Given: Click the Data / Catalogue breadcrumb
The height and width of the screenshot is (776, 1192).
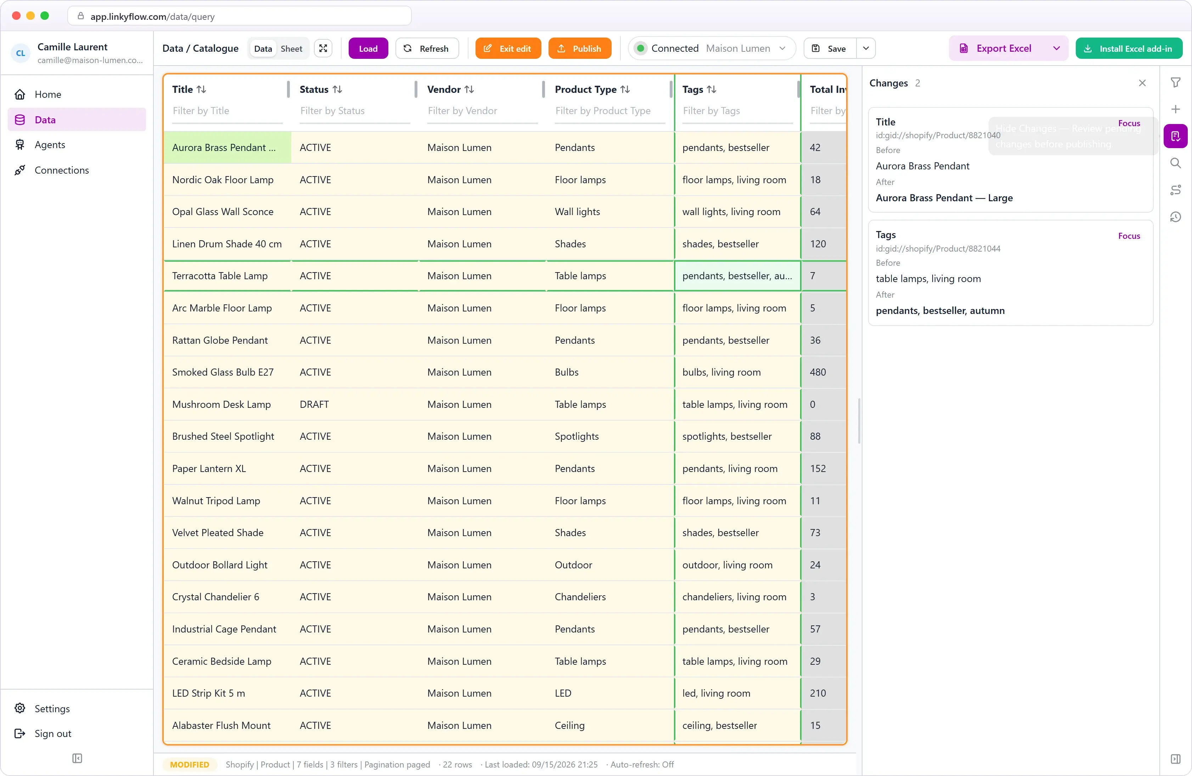Looking at the screenshot, I should tap(200, 49).
